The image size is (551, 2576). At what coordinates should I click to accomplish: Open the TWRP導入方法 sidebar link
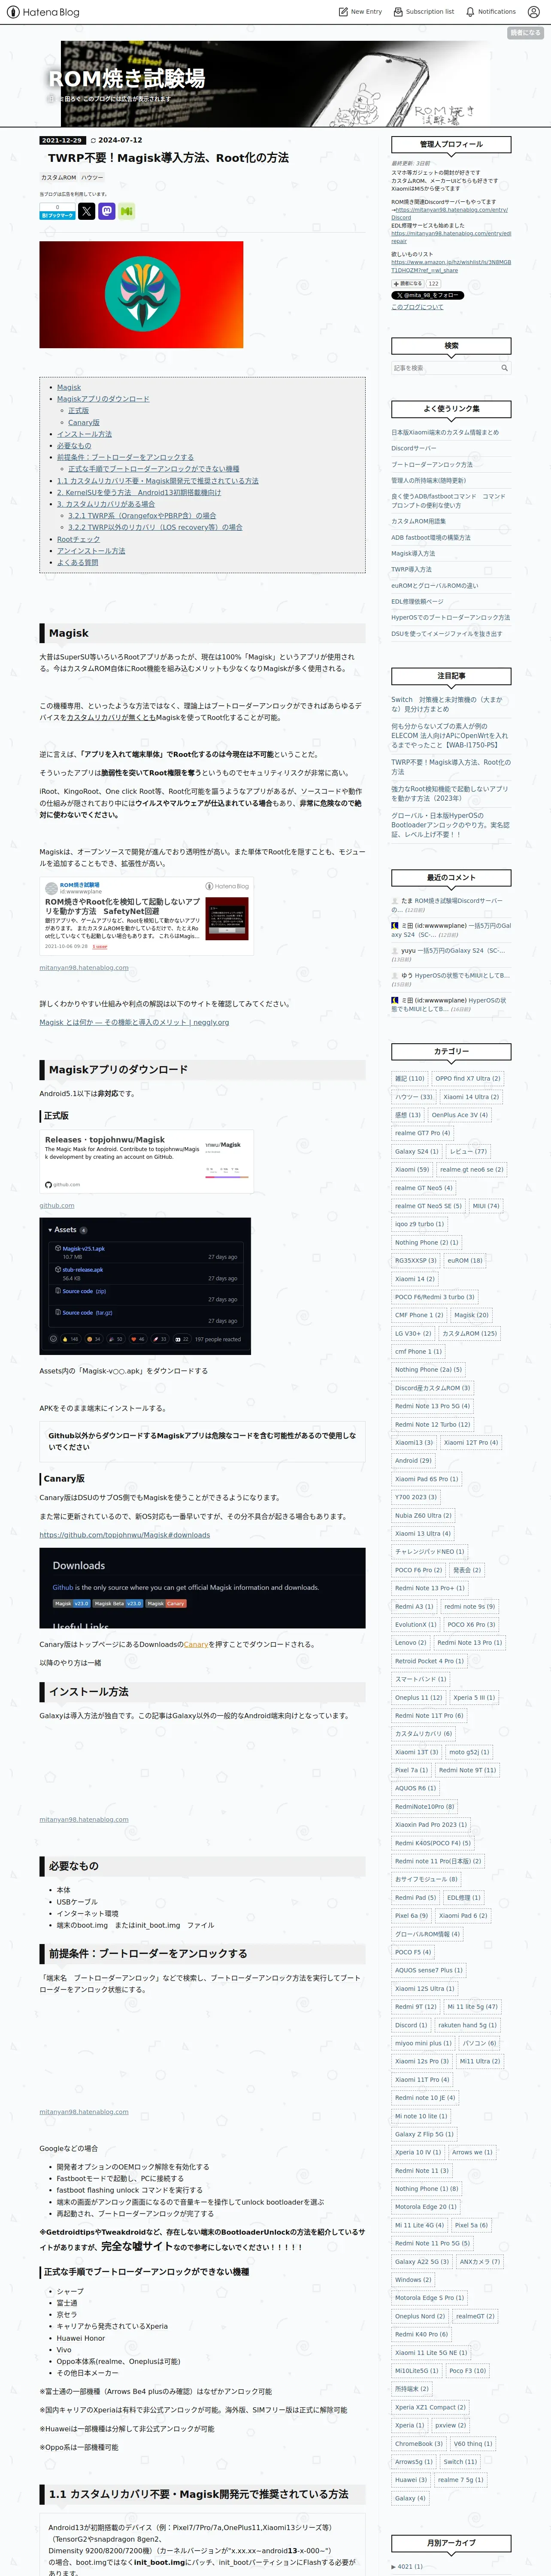tap(411, 569)
